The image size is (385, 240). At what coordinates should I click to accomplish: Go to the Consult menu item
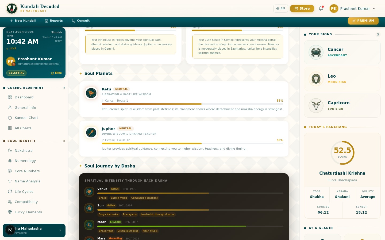tap(80, 21)
